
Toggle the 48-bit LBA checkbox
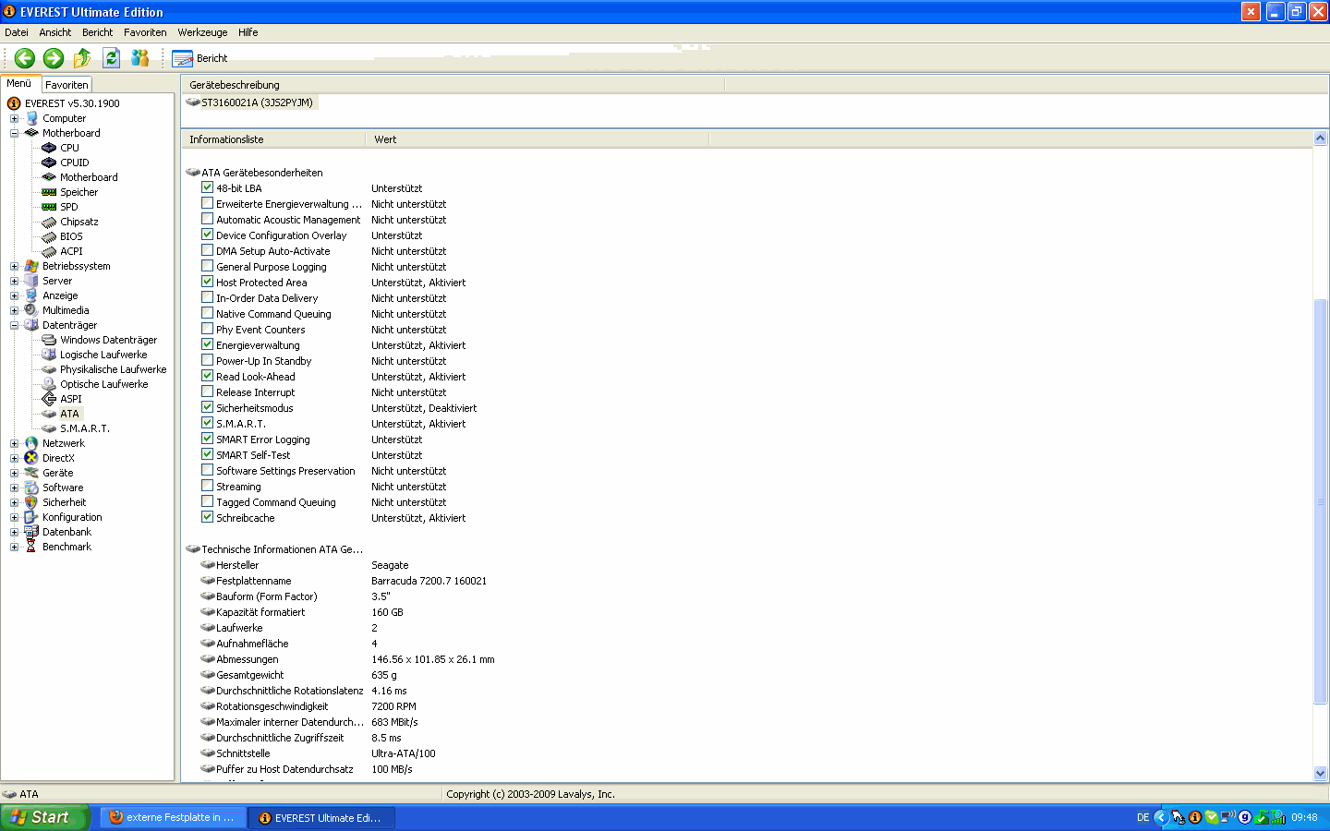click(208, 187)
